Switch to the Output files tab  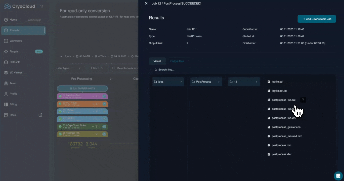click(177, 61)
